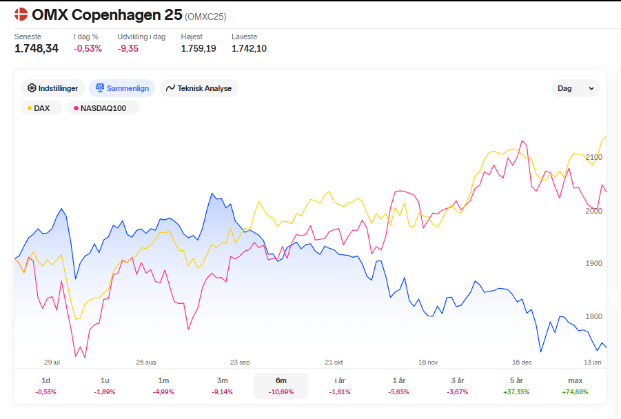Click the 'Udvikling i dag' value -9,35
This screenshot has width=621, height=419.
(x=128, y=48)
